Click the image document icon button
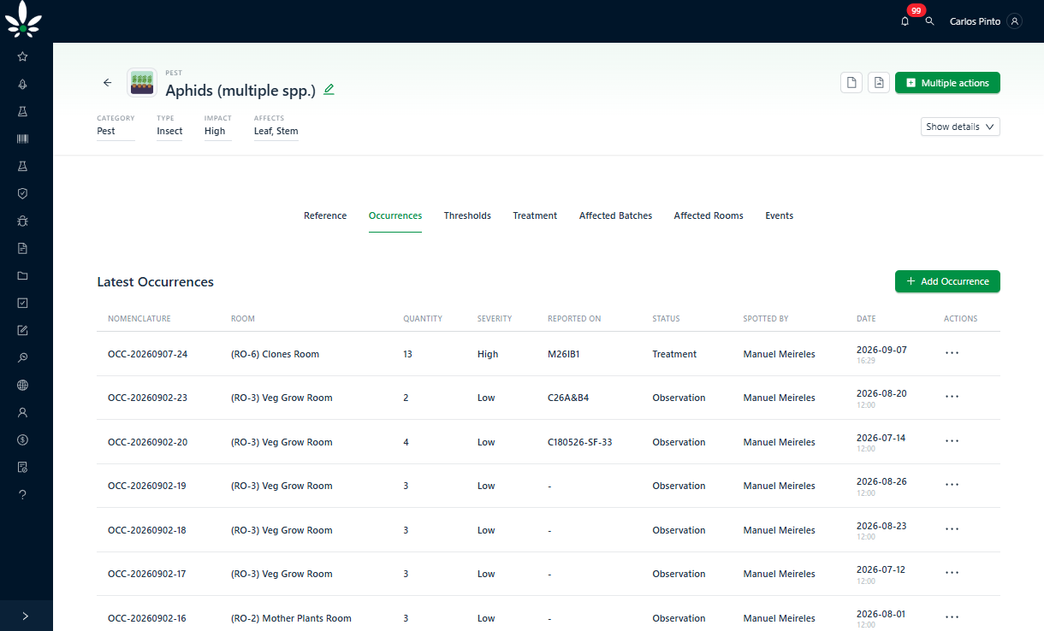The width and height of the screenshot is (1044, 631). (878, 83)
